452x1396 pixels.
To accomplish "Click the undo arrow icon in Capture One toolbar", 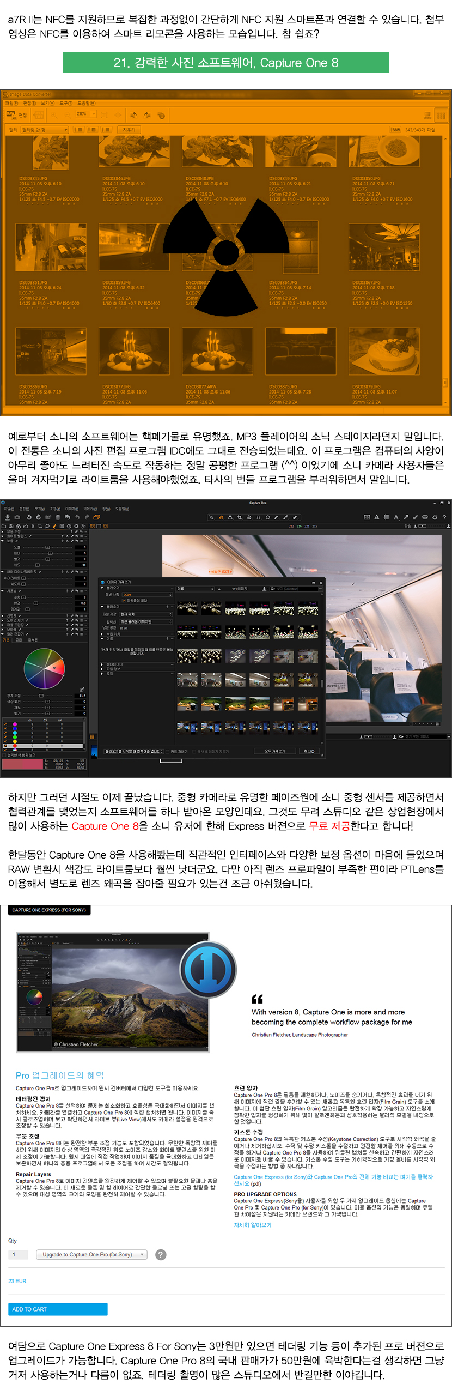I will point(77,517).
